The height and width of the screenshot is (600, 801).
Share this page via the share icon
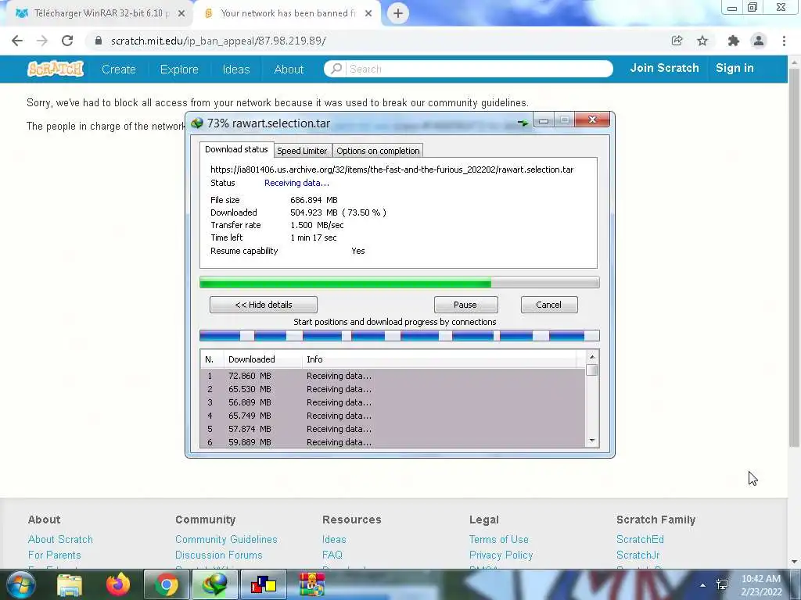pos(677,41)
